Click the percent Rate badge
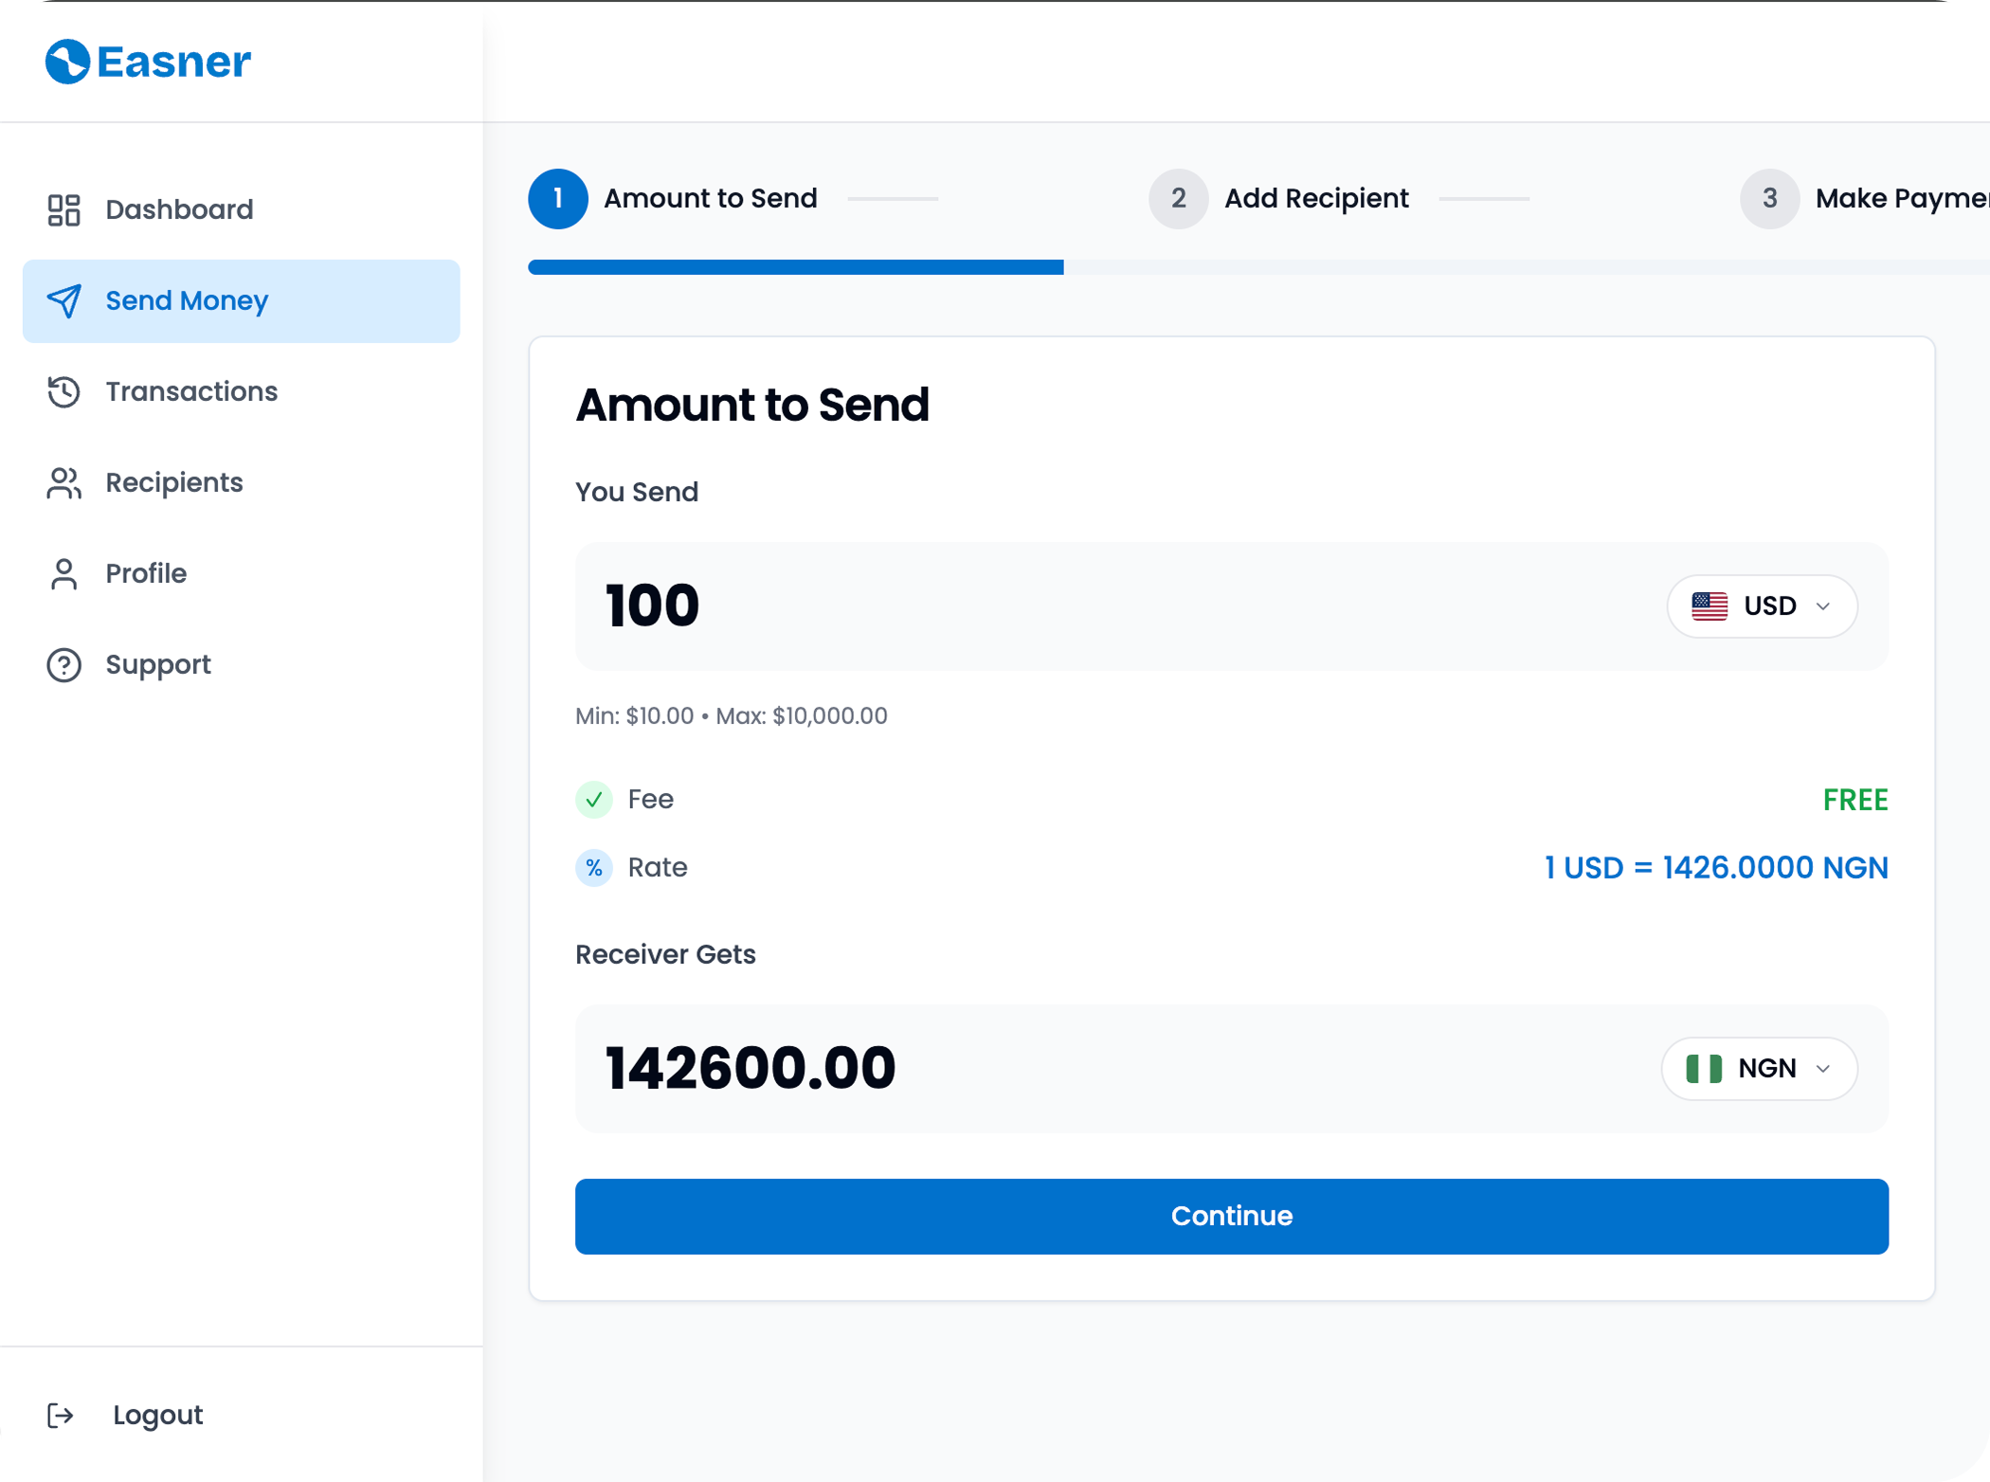 tap(594, 868)
